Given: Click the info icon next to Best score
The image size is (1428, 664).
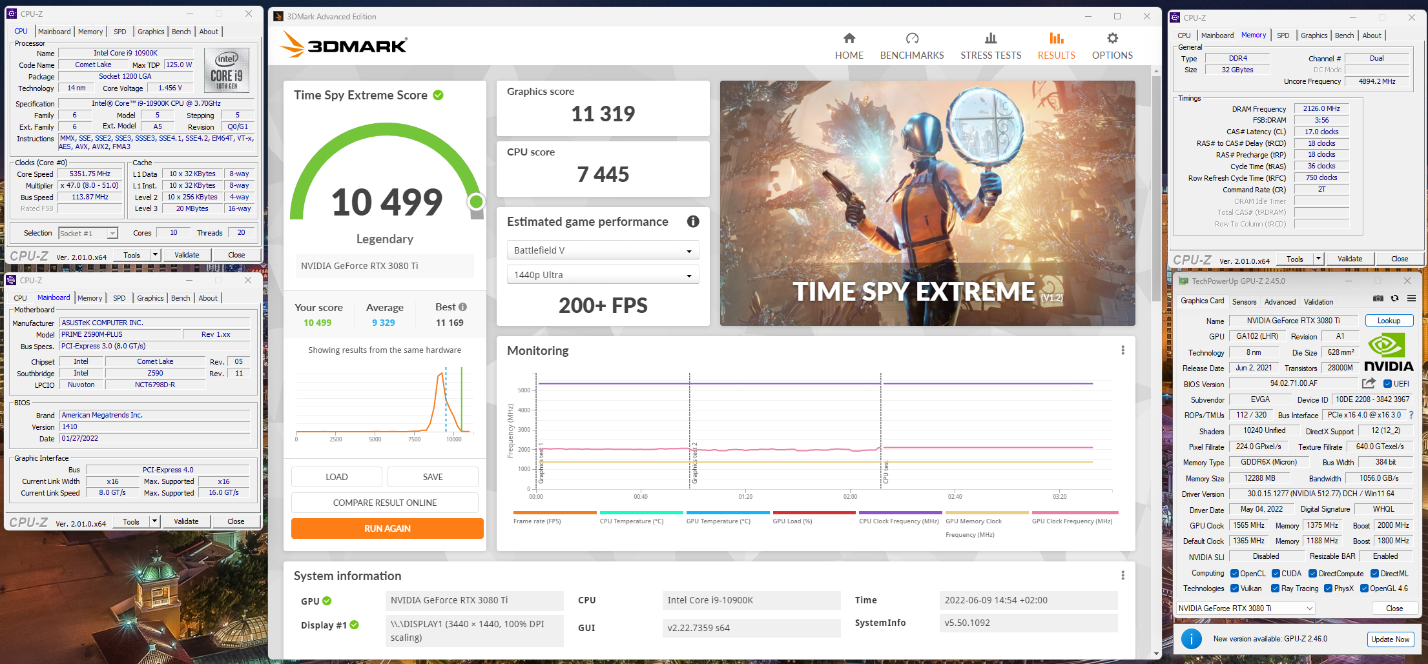Looking at the screenshot, I should pyautogui.click(x=462, y=307).
